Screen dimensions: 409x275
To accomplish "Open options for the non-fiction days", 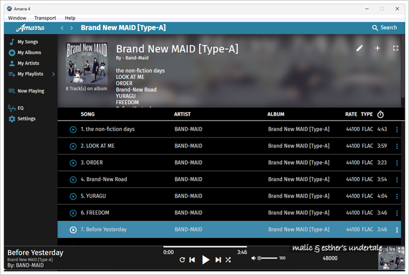I will (397, 130).
